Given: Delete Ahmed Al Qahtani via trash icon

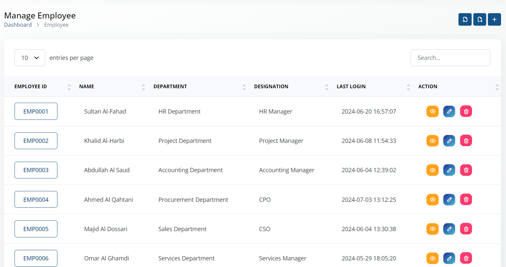Looking at the screenshot, I should pyautogui.click(x=466, y=200).
